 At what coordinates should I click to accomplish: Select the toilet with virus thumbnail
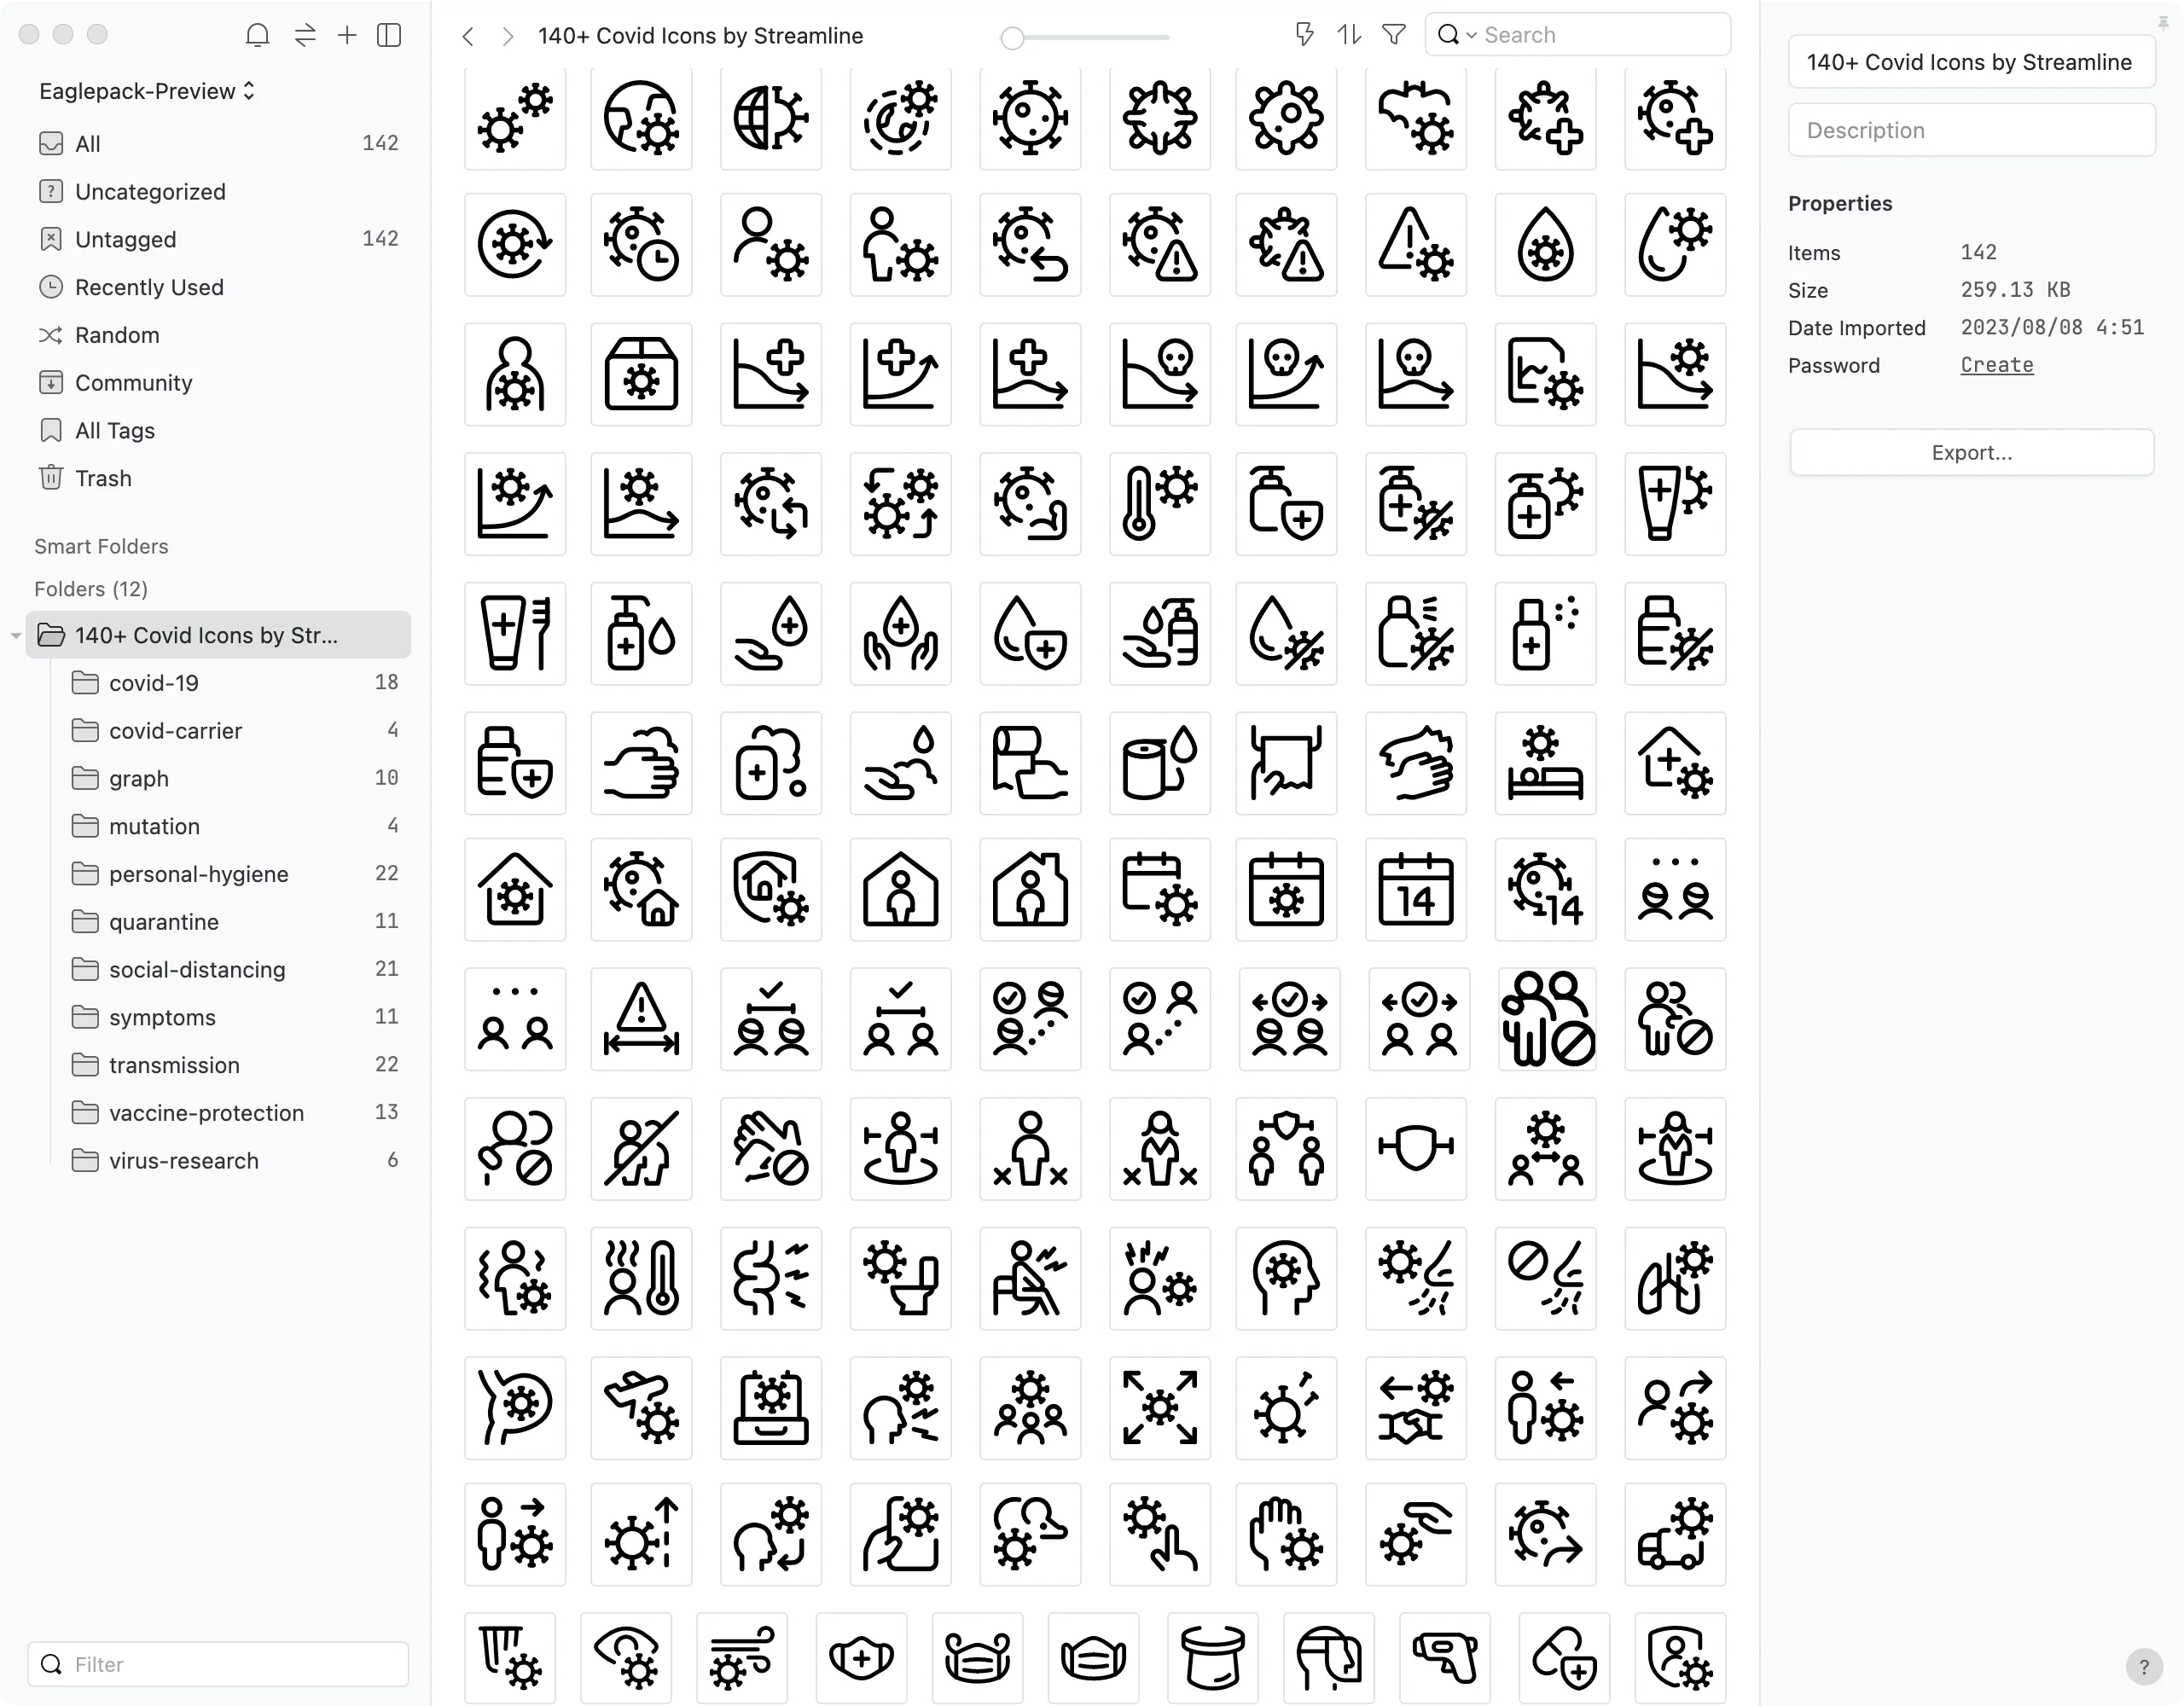click(900, 1279)
